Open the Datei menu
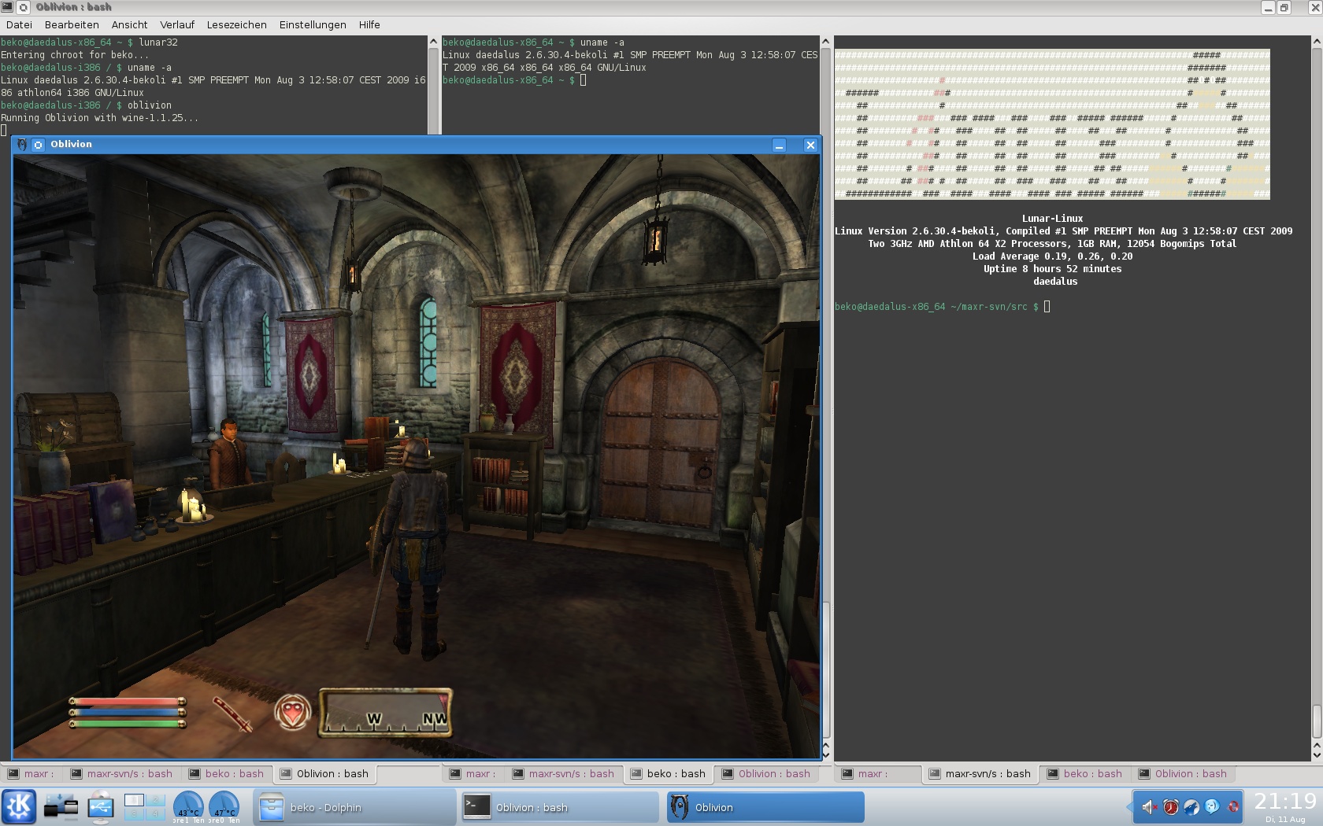Viewport: 1323px width, 826px height. (19, 24)
